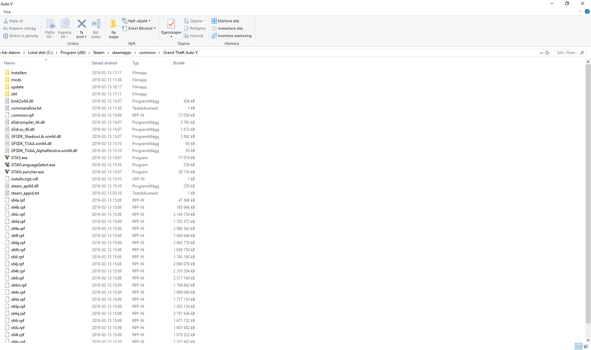Select the x64g.rpf file name

18,243
